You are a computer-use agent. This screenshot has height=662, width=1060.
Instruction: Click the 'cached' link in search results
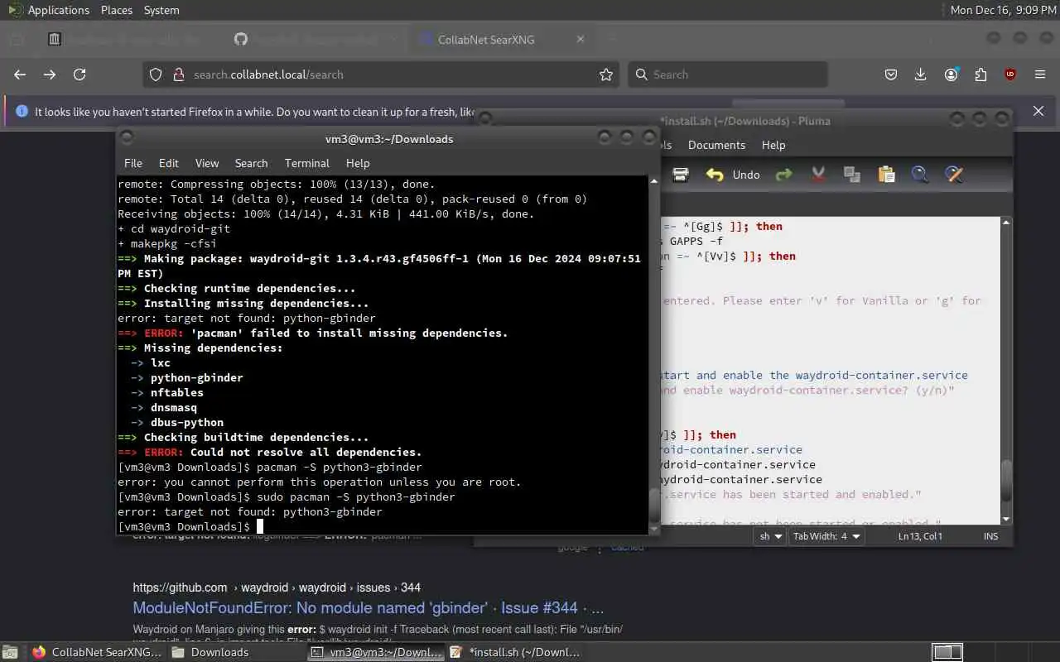[x=627, y=547]
